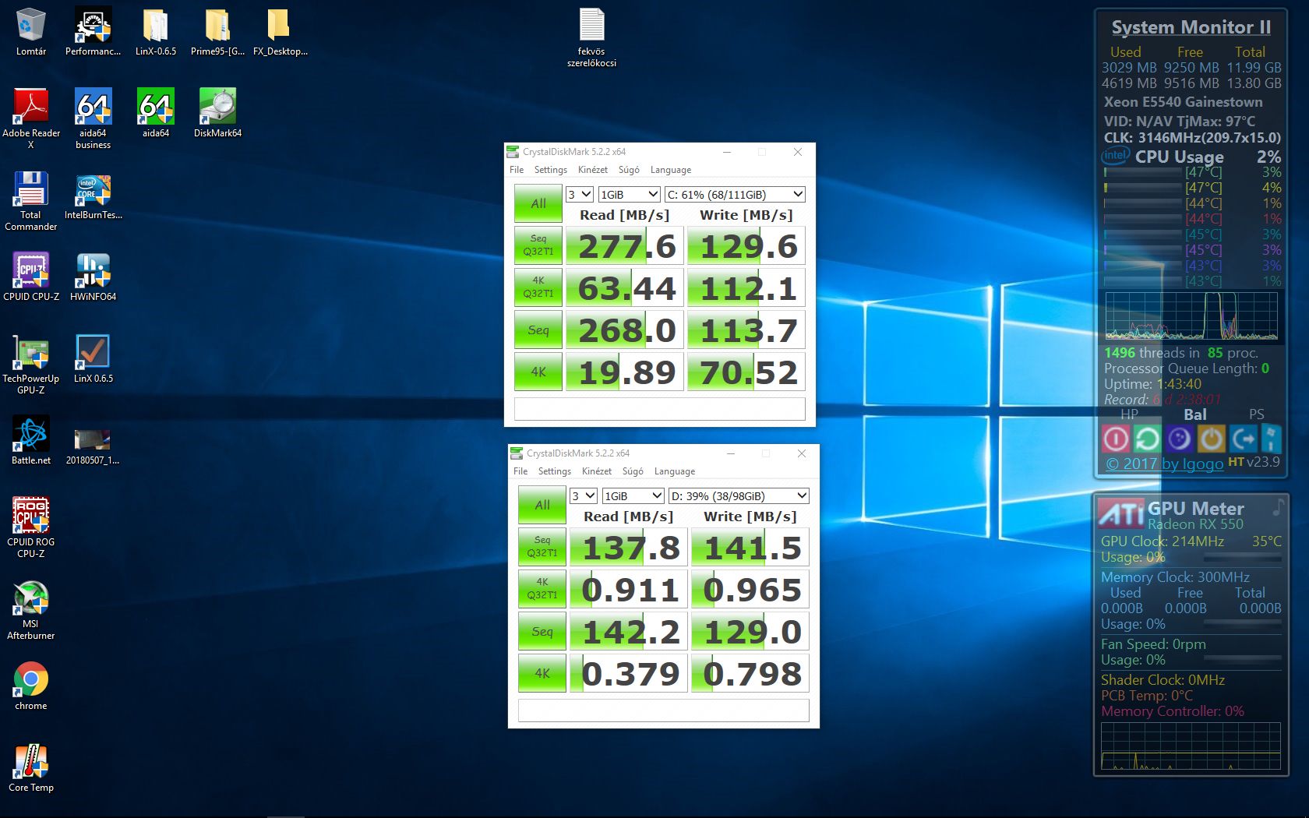The height and width of the screenshot is (818, 1309).
Task: Launch HWiNFO64
Action: point(93,277)
